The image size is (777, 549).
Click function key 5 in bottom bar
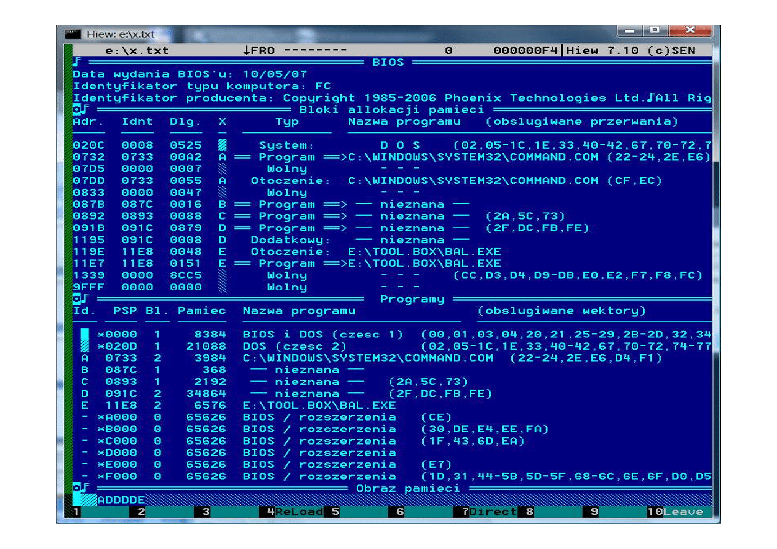point(335,512)
